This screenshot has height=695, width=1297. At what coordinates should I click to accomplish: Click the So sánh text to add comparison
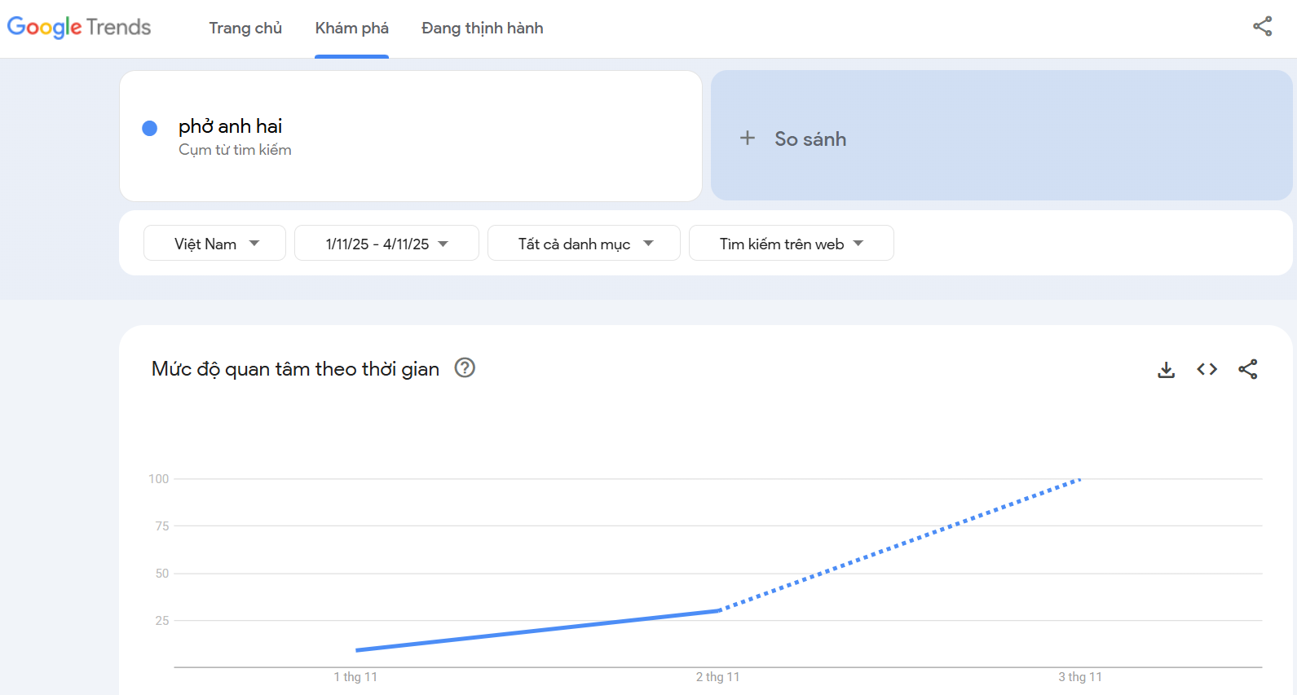pyautogui.click(x=810, y=139)
